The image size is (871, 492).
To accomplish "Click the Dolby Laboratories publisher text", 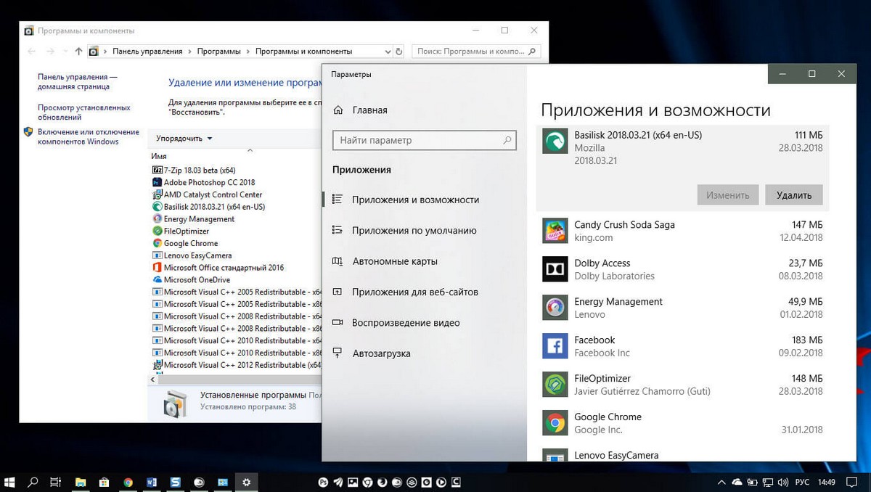I will 614,276.
